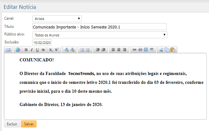Click the COMUNICADO! heading text

37,60
